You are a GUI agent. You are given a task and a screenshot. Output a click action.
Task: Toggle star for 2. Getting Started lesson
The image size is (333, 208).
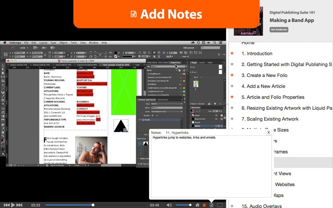[232, 64]
